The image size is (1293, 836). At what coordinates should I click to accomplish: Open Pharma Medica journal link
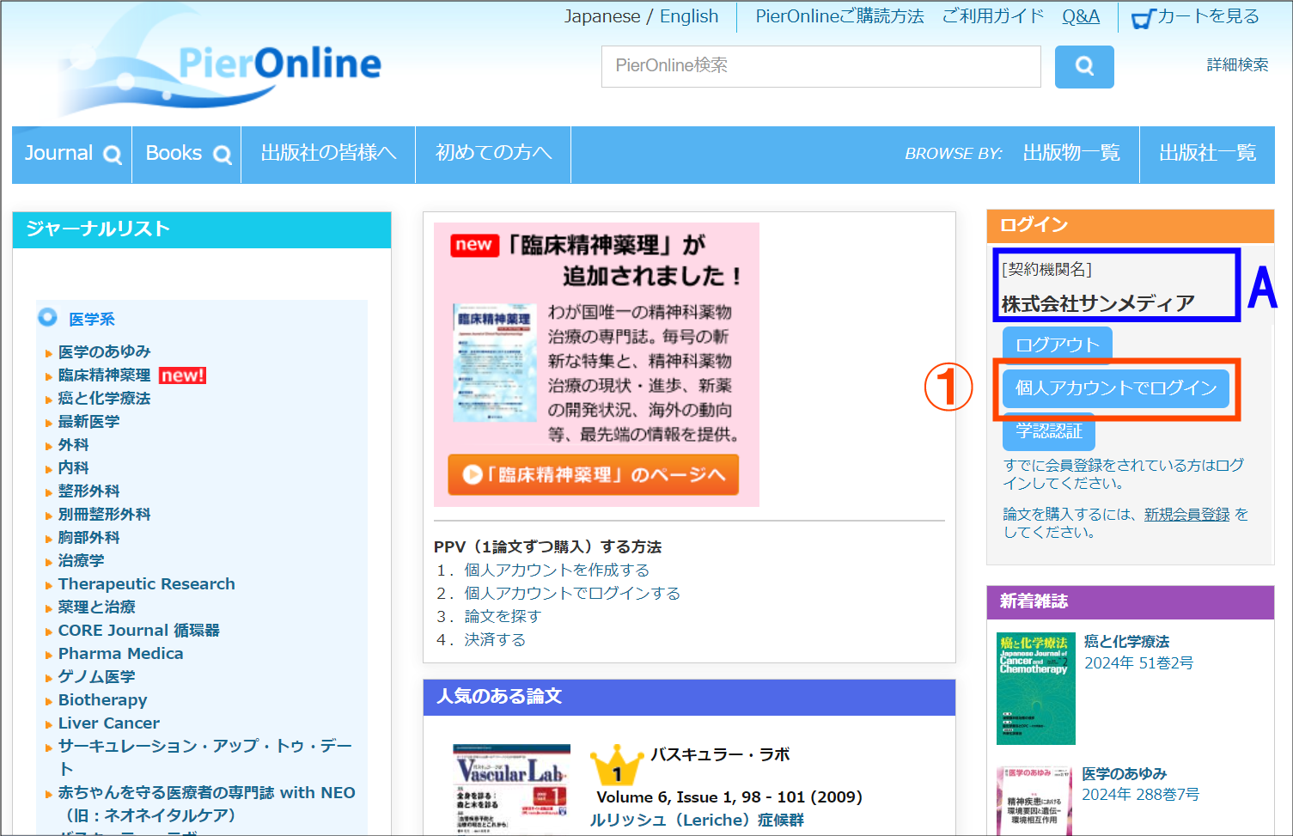120,653
